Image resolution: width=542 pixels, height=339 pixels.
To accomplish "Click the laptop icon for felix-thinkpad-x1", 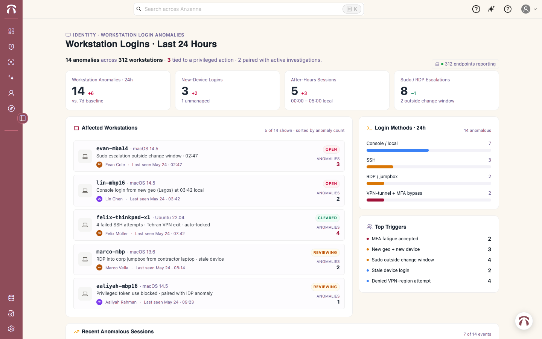I will (85, 225).
